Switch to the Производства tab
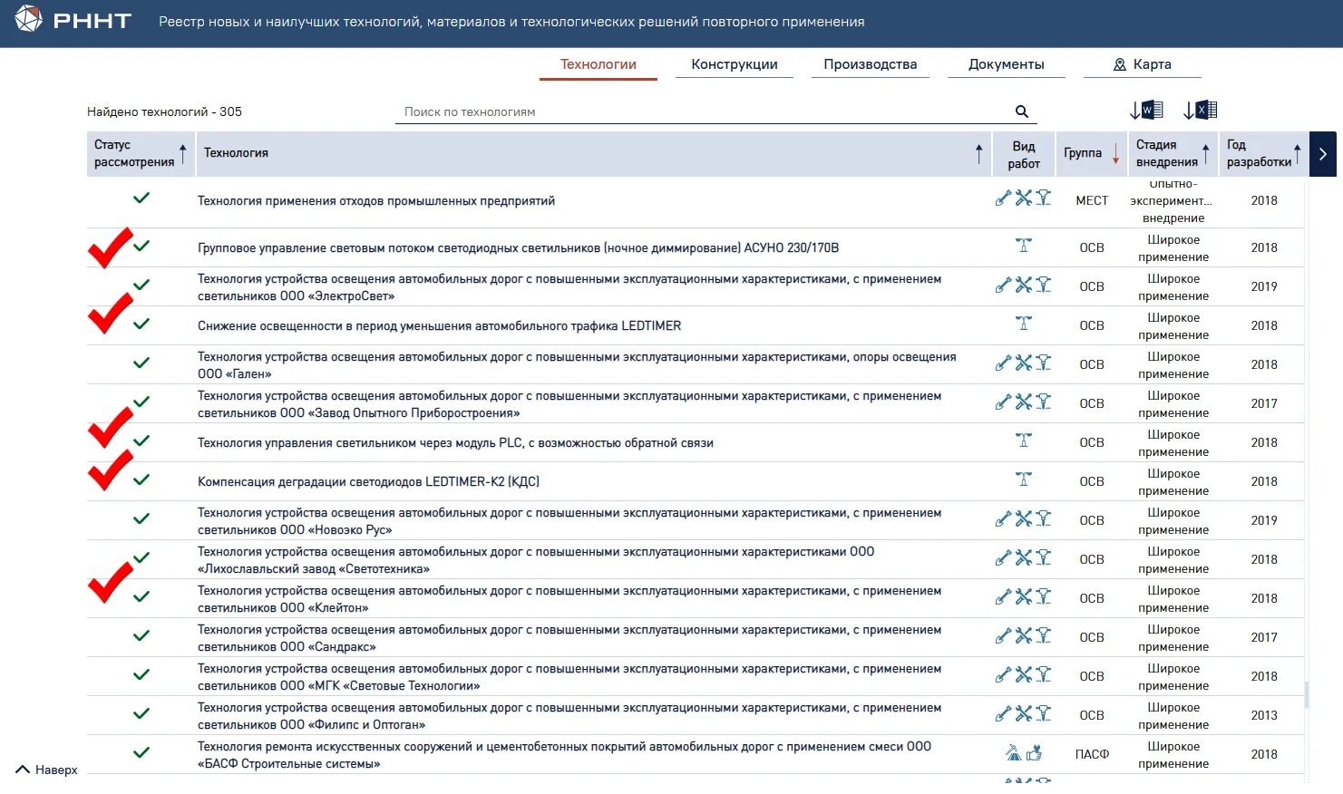The height and width of the screenshot is (794, 1343). [x=871, y=64]
